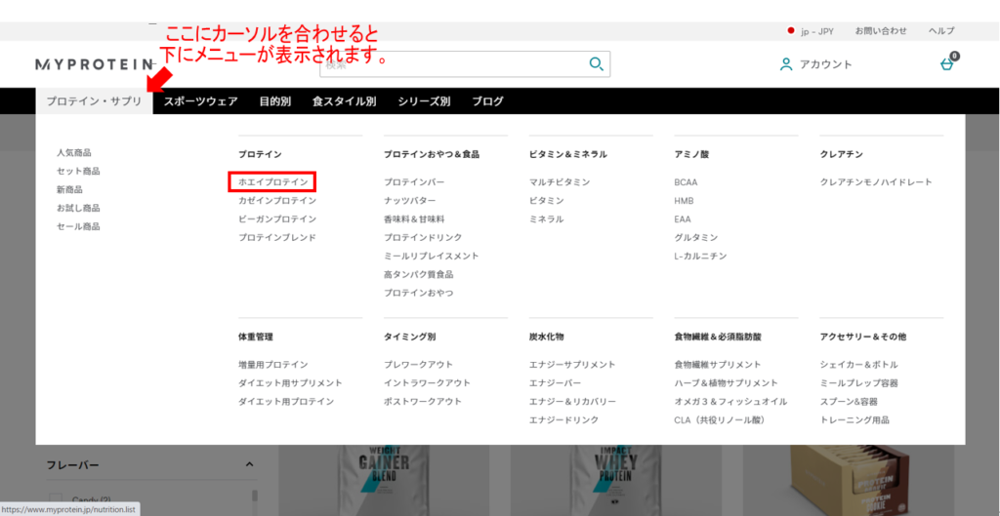
Task: Choose 食物繊維サプリメント from the menu
Action: [718, 365]
